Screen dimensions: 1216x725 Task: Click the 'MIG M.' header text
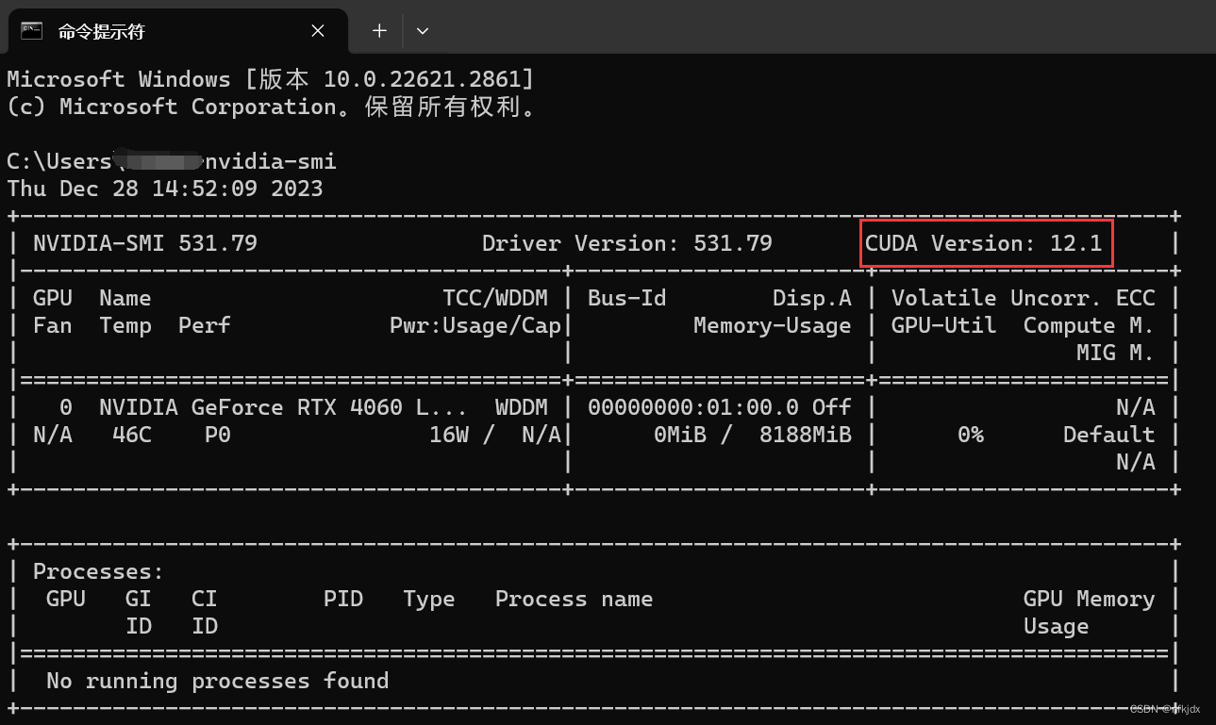(x=1115, y=353)
